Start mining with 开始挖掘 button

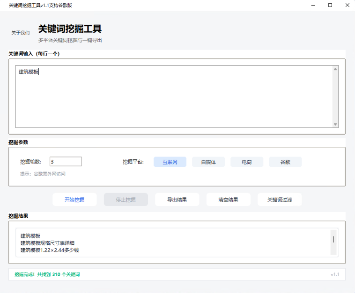click(x=74, y=200)
